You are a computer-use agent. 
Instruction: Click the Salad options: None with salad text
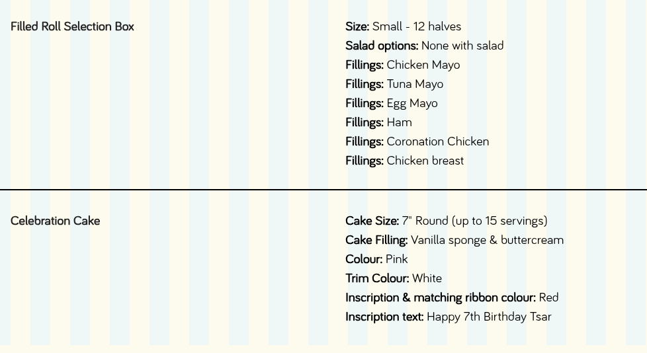point(424,46)
